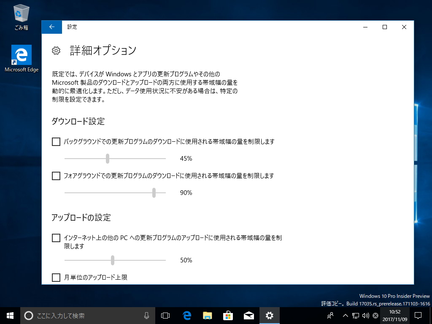Screen dimensions: 432x324
Task: Open Task View on the taskbar
Action: [x=165, y=315]
